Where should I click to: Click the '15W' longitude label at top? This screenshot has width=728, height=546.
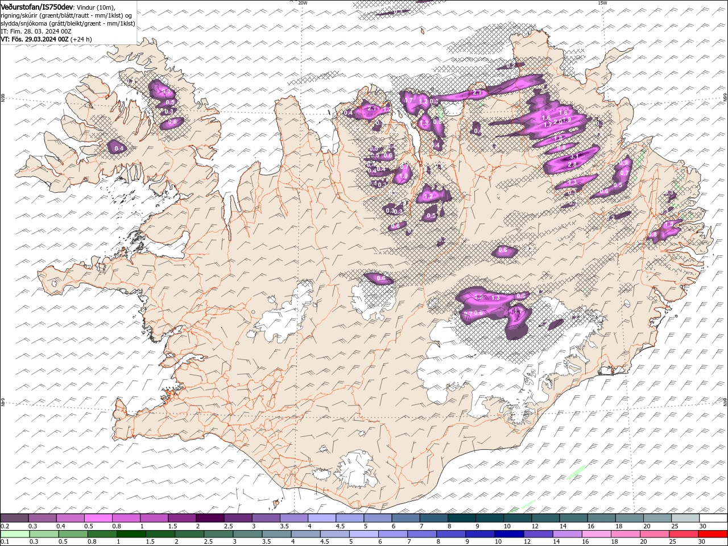tap(602, 3)
